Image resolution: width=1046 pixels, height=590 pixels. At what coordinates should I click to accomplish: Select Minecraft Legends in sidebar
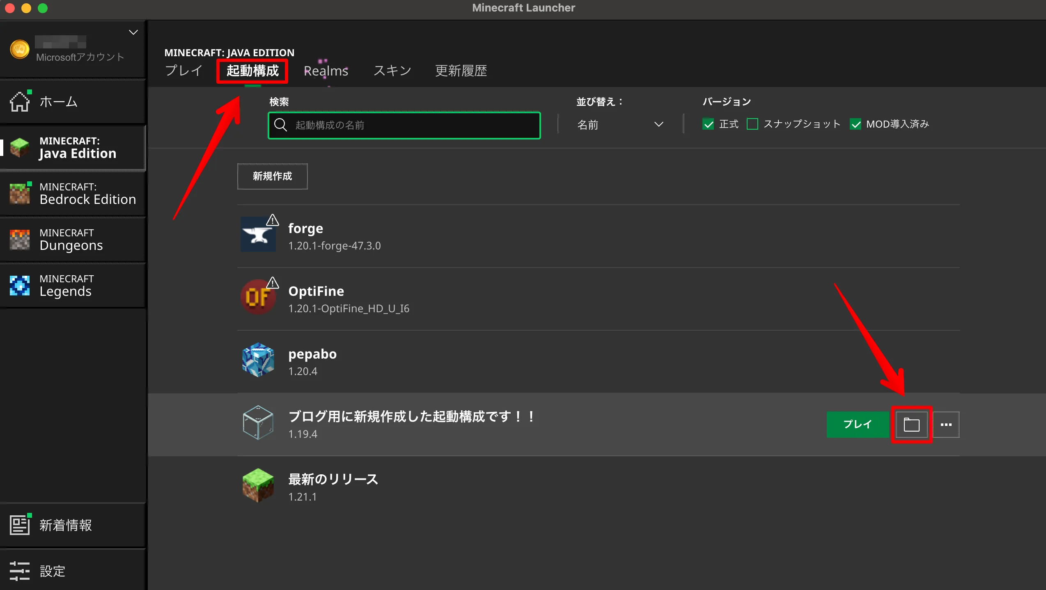pyautogui.click(x=73, y=285)
